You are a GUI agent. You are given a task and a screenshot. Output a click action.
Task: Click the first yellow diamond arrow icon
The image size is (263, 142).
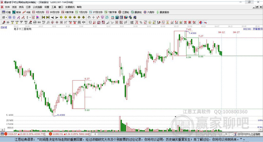pyautogui.click(x=61, y=17)
